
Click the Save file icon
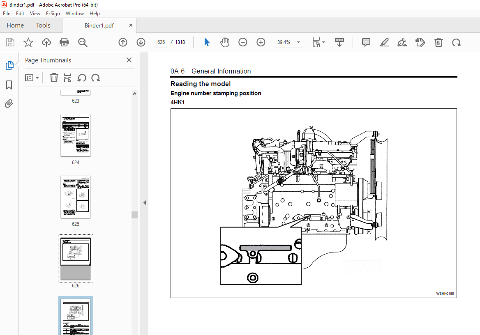coord(10,42)
